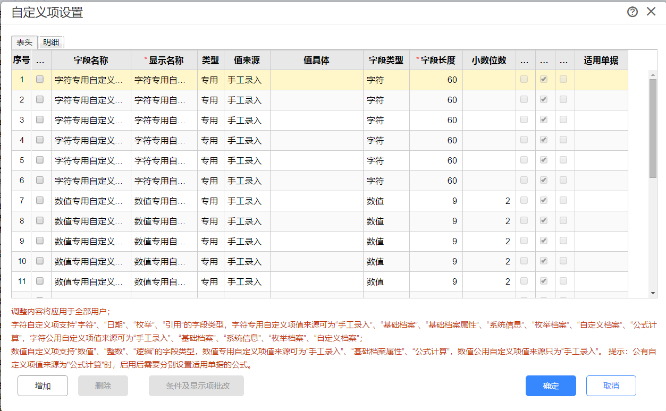Select the 表头 tab
The width and height of the screenshot is (666, 411).
coord(24,43)
